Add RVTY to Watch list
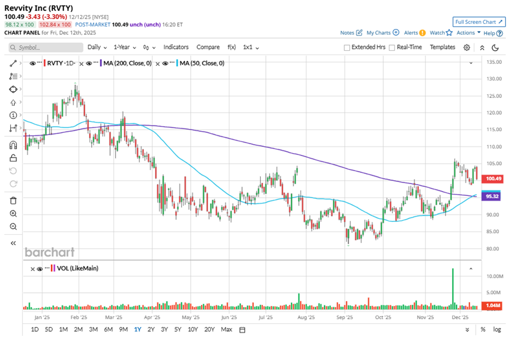This screenshot has height=339, width=509. [x=441, y=33]
